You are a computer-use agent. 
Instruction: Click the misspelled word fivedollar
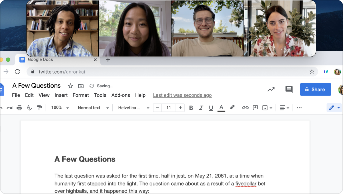coord(246,184)
